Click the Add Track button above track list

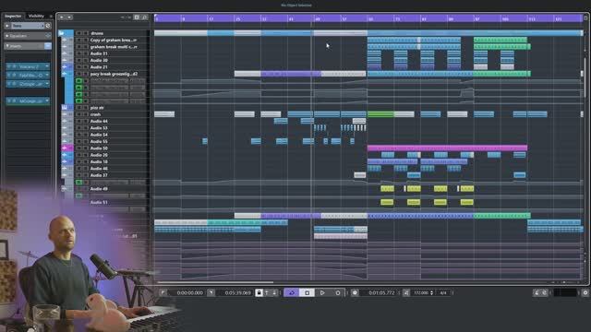coord(62,18)
